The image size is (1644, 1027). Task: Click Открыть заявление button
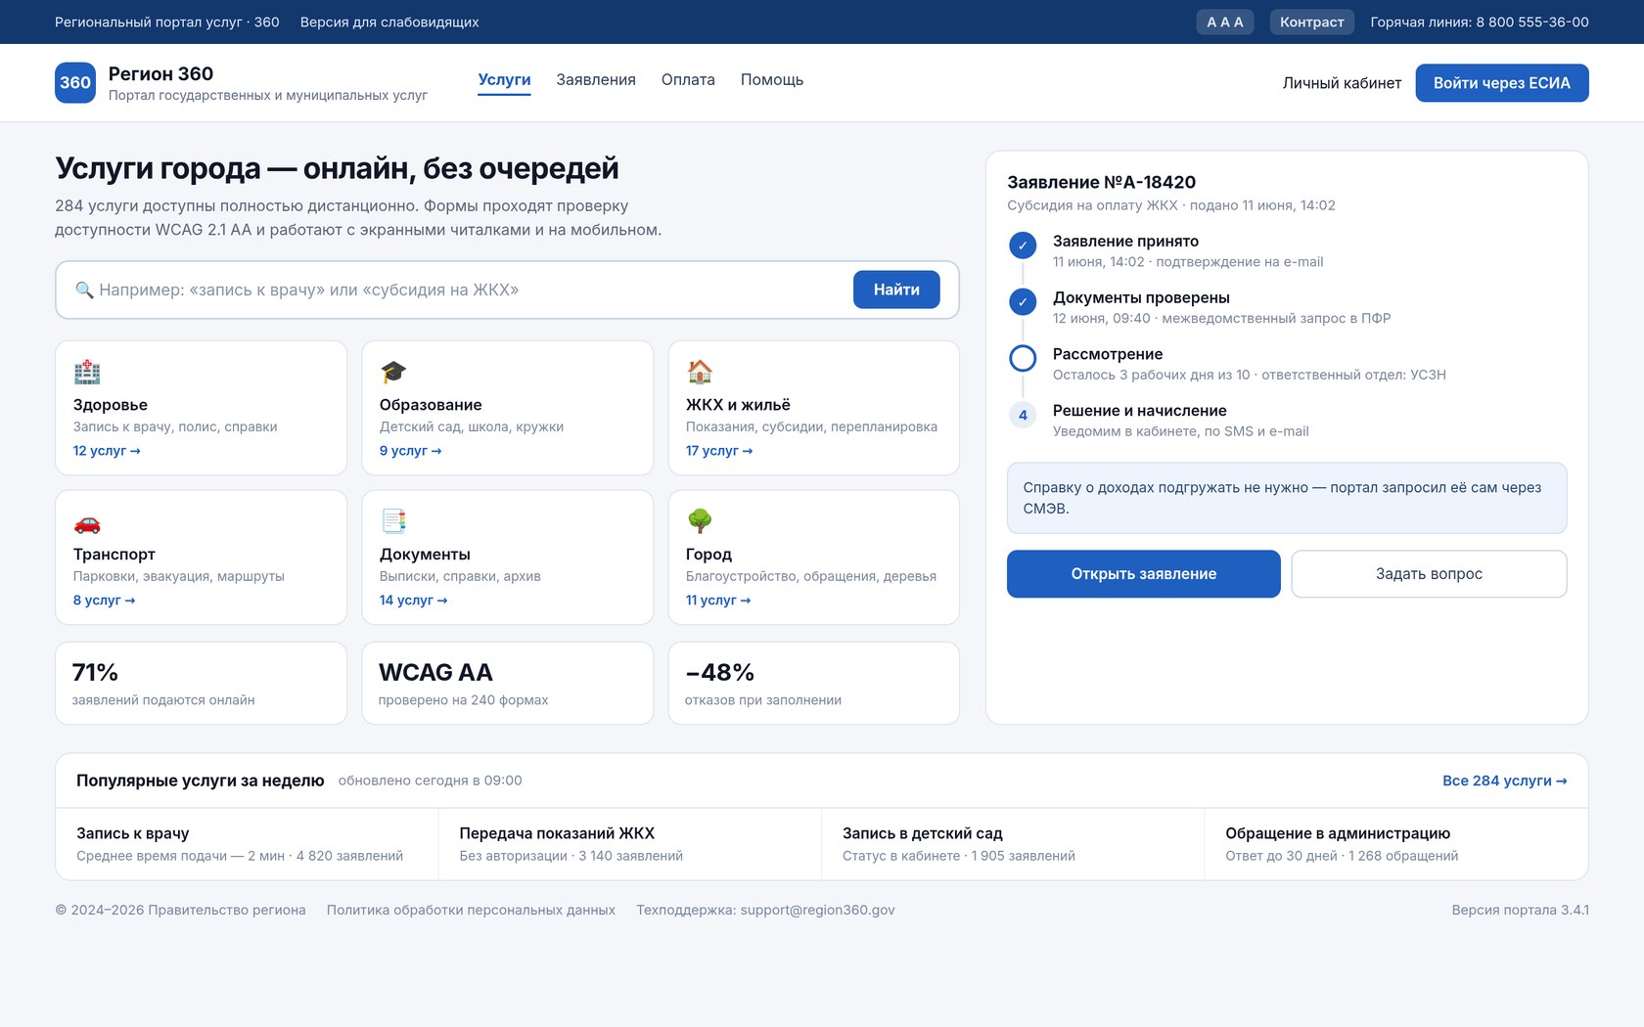(1144, 574)
